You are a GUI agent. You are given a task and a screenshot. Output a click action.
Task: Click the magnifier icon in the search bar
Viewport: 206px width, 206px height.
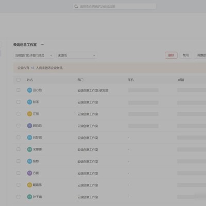click(76, 7)
